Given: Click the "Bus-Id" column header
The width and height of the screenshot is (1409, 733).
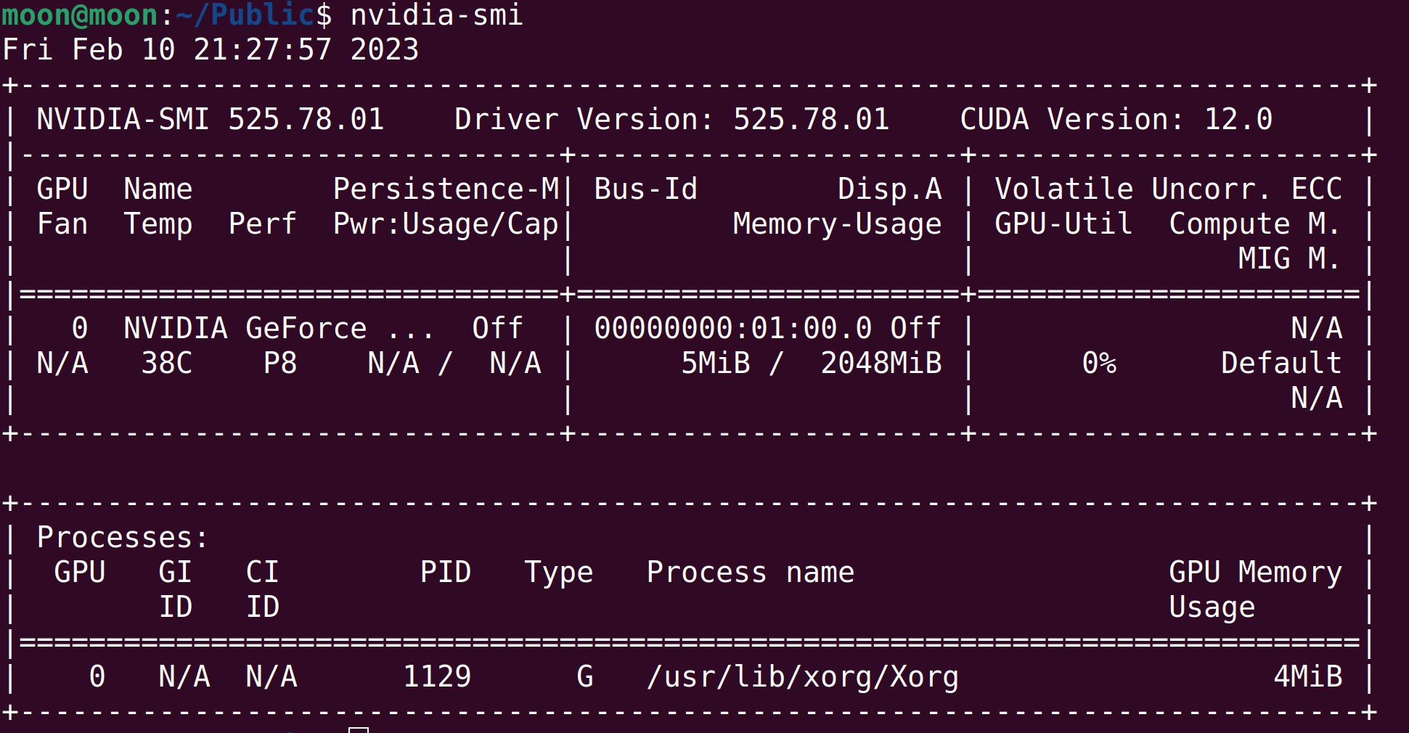Looking at the screenshot, I should coord(645,189).
